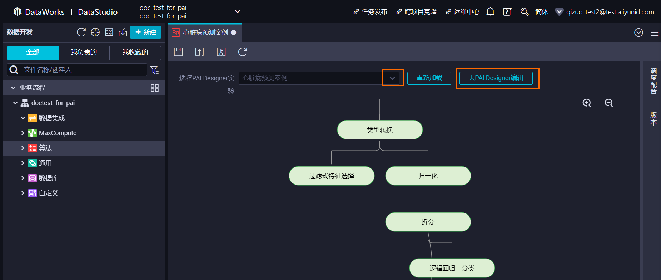This screenshot has width=661, height=280.
Task: Refresh the data development tree
Action: pos(81,32)
